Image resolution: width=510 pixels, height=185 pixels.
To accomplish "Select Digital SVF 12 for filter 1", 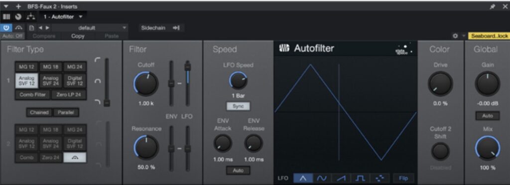I will (x=75, y=81).
